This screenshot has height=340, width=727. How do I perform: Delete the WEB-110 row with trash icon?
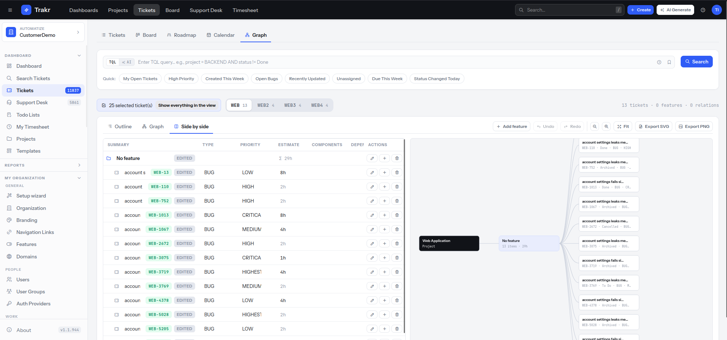[397, 187]
